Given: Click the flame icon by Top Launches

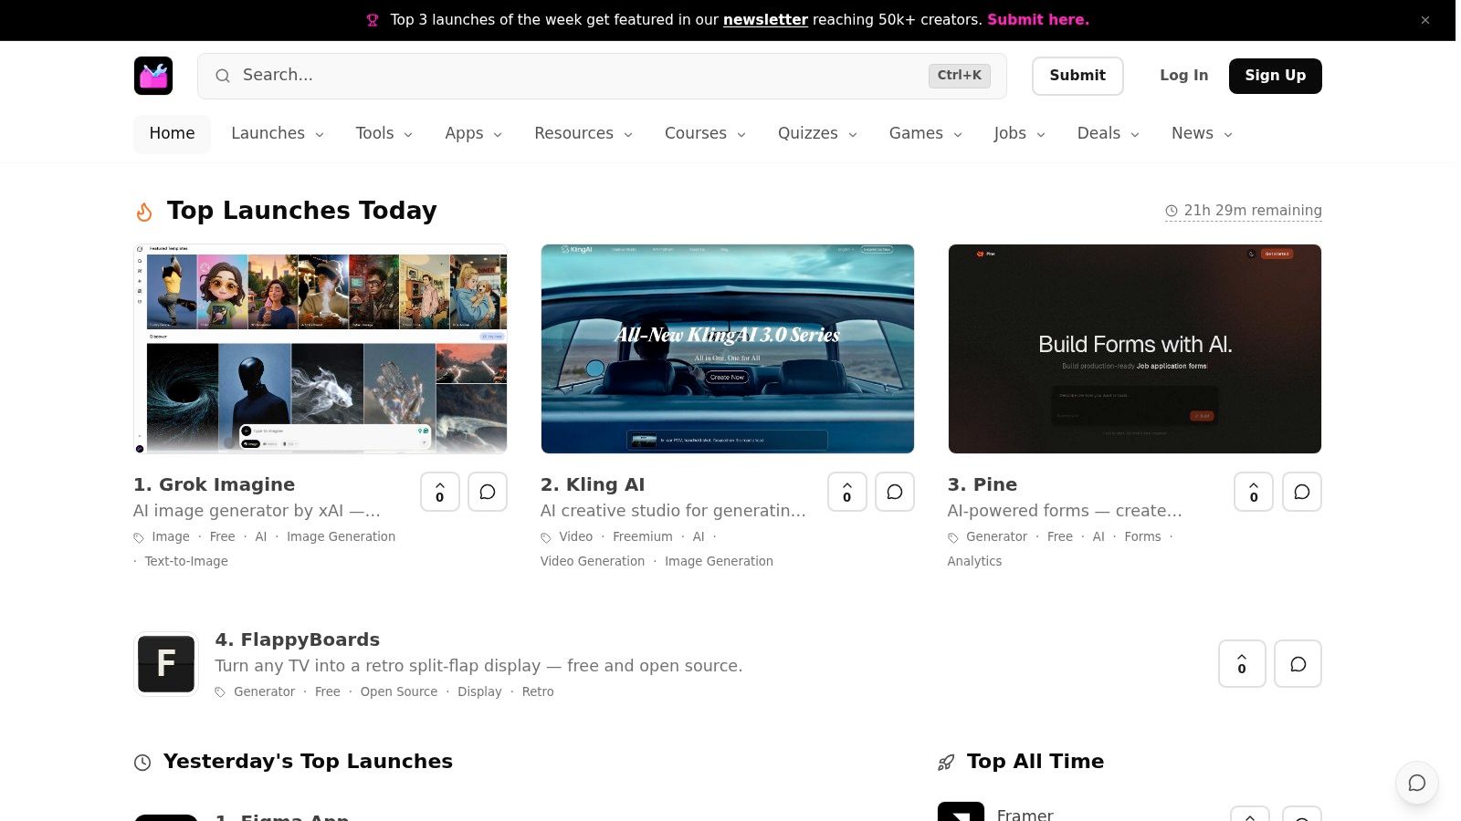Looking at the screenshot, I should click(144, 212).
